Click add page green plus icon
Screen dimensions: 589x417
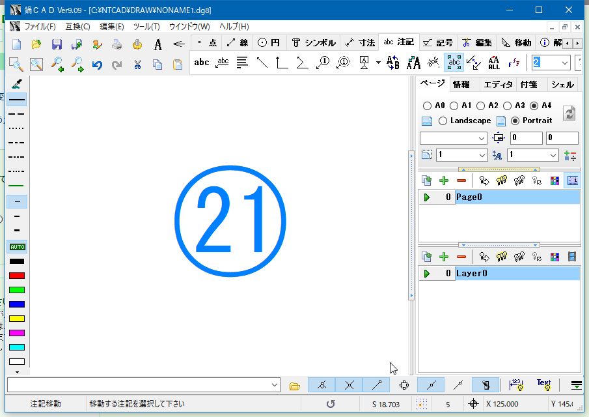[x=444, y=181]
